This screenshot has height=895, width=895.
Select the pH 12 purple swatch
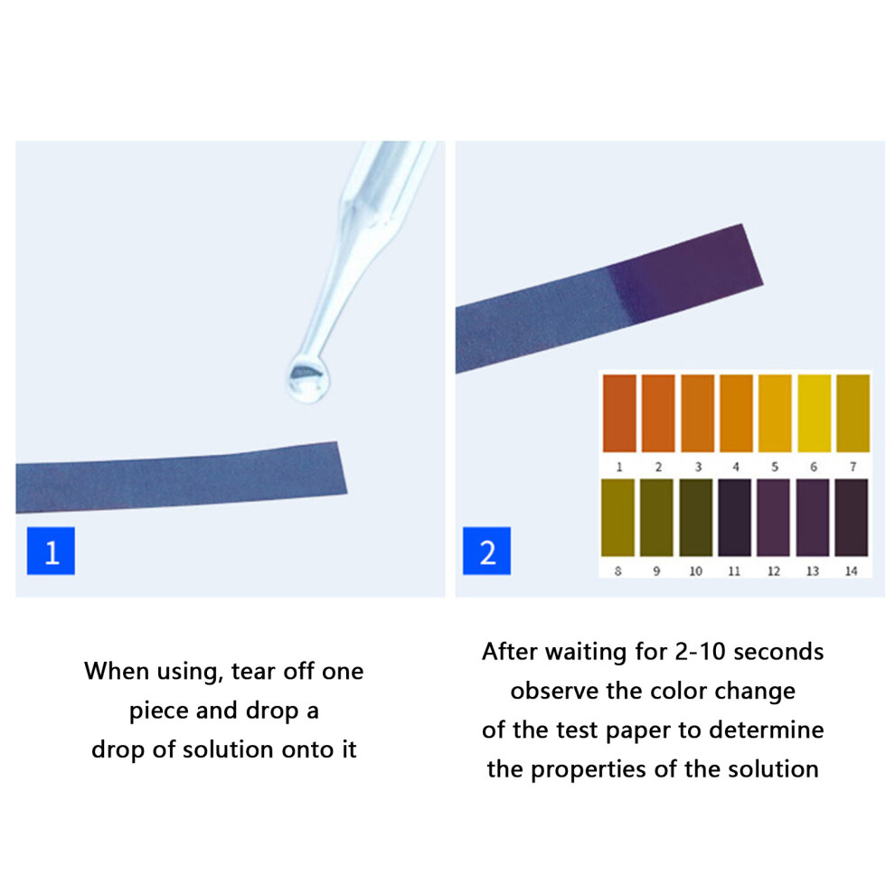click(x=774, y=518)
